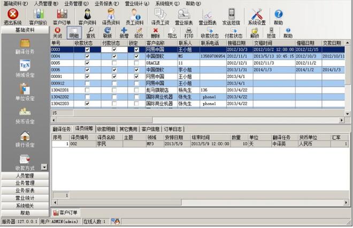353x228 pixels.
Task: Open 银行设定 sidebar icon
Action: point(25,139)
